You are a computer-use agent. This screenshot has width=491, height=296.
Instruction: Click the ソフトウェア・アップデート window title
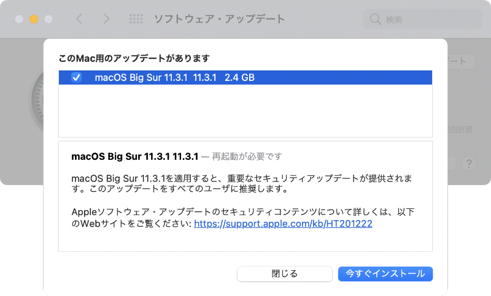point(219,19)
